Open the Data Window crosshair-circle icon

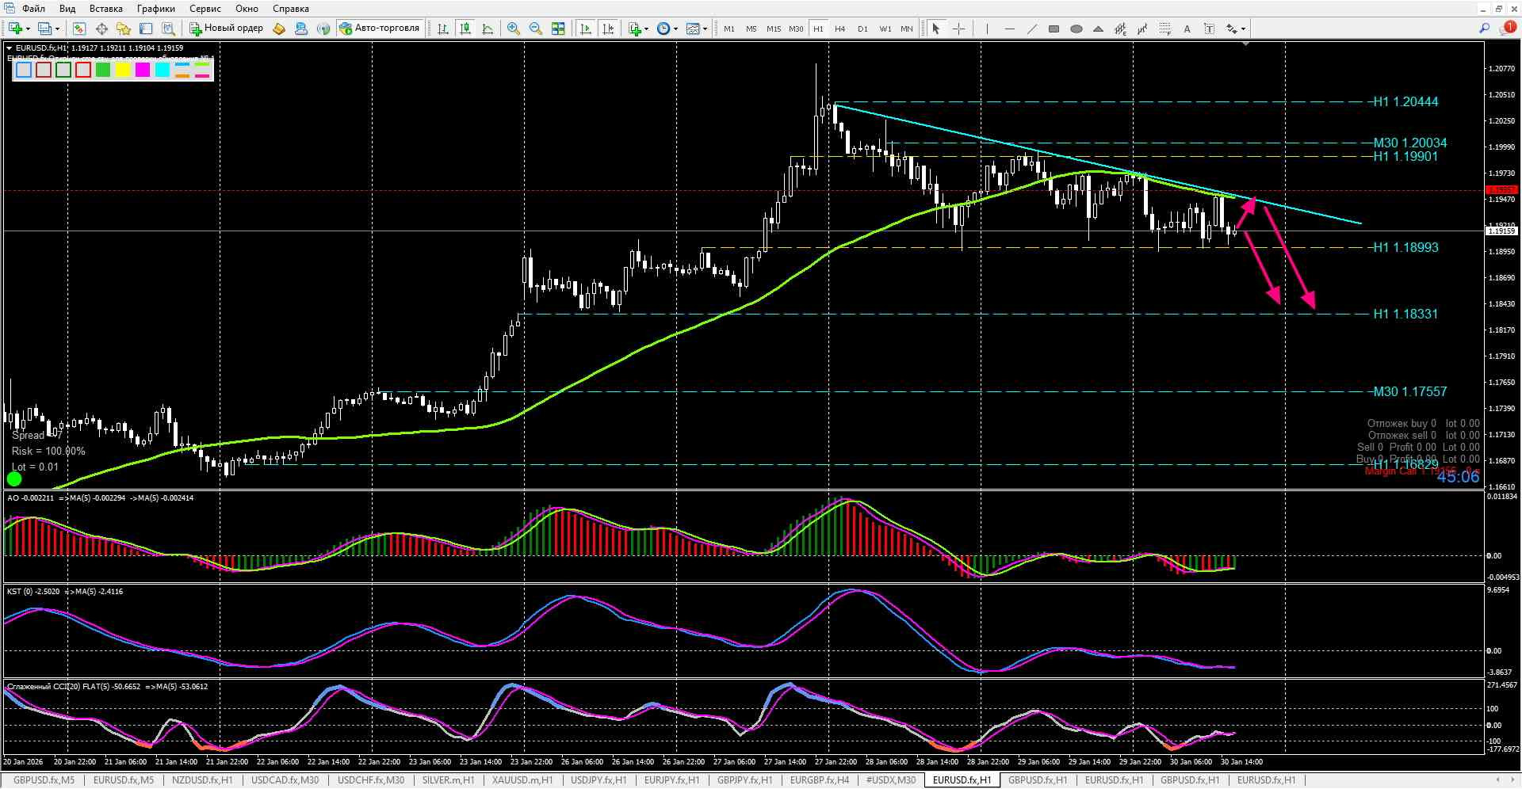(x=101, y=29)
